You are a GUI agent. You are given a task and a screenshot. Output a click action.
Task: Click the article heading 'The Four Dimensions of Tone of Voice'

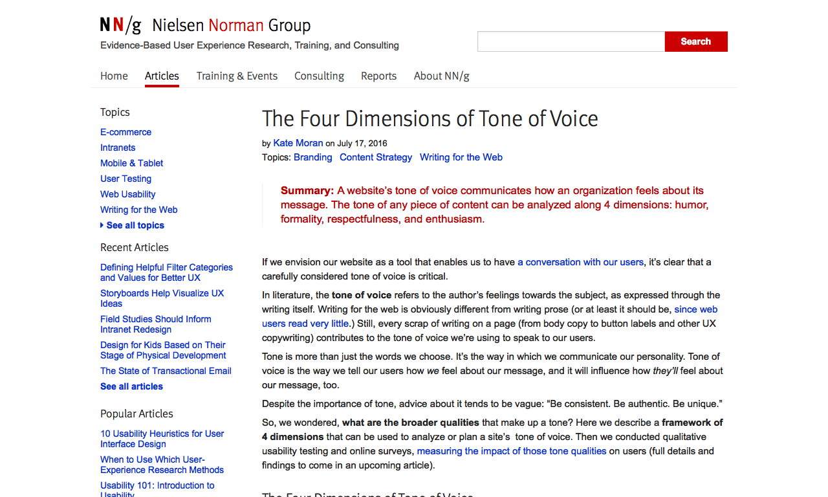click(x=430, y=118)
